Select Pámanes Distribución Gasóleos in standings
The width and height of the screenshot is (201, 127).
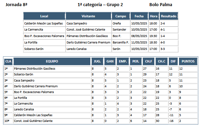pos(35,69)
